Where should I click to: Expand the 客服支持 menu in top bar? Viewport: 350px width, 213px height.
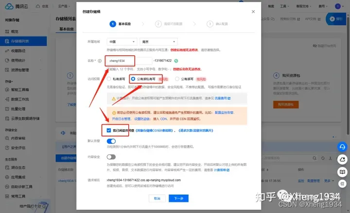pos(303,6)
